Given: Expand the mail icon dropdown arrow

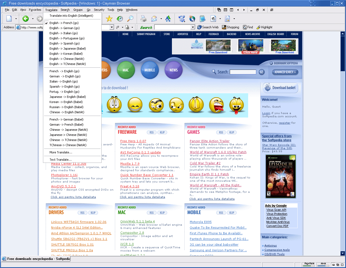Looking at the screenshot, I should (x=161, y=19).
